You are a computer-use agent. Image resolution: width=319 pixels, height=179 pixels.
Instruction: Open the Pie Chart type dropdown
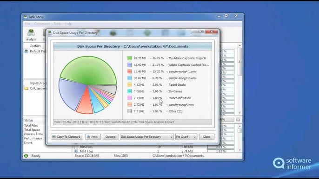tap(186, 137)
